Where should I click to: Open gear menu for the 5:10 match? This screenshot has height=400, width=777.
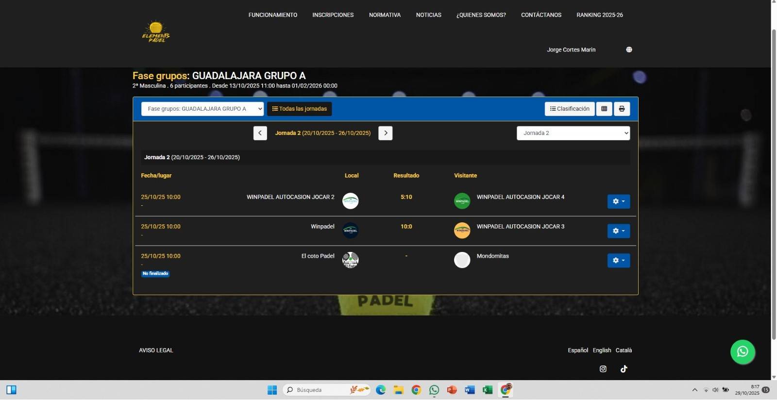click(x=618, y=201)
